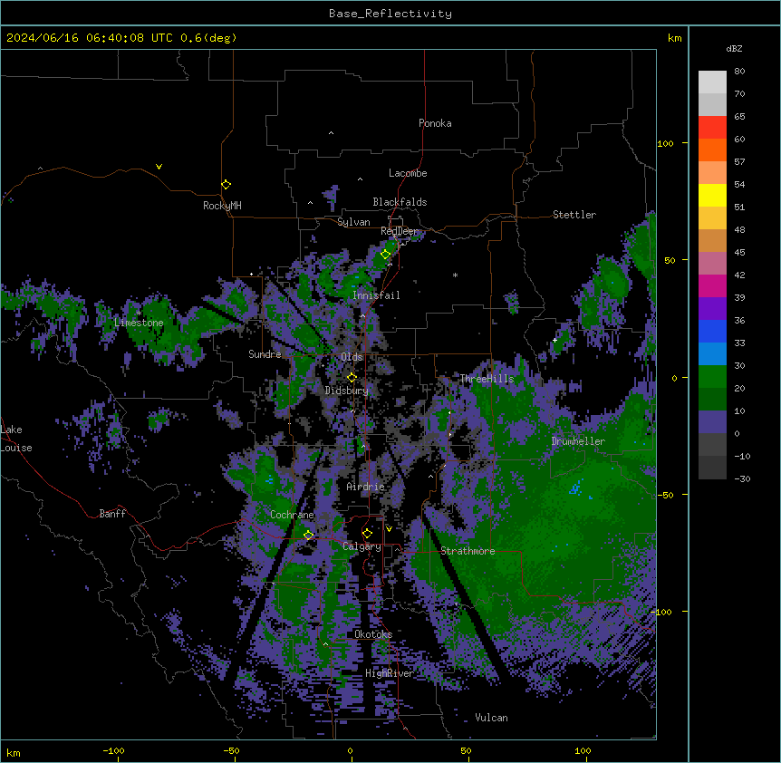The width and height of the screenshot is (781, 763).
Task: Click the Limestone label
Action: tap(139, 323)
